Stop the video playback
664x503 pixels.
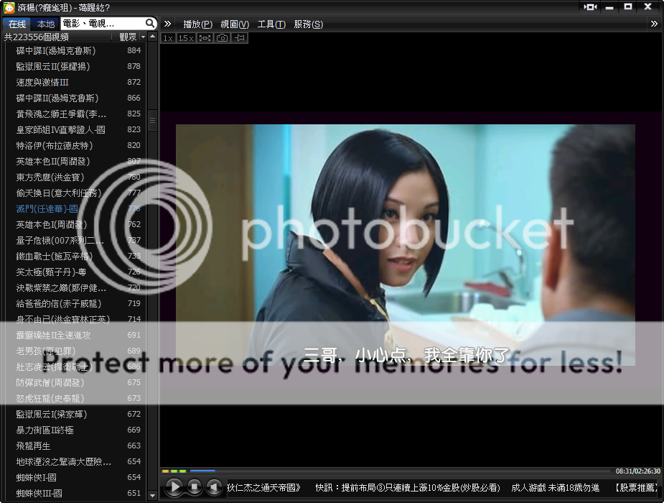(194, 488)
